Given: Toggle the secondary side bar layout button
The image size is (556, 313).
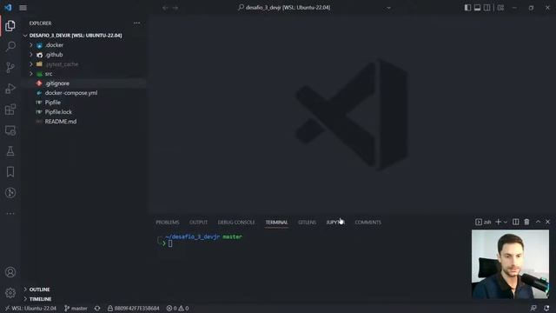Looking at the screenshot, I should coord(486,8).
